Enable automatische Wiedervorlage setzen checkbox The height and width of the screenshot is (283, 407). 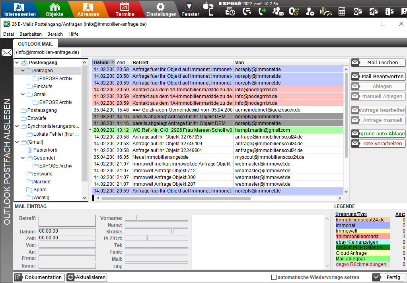(x=274, y=277)
